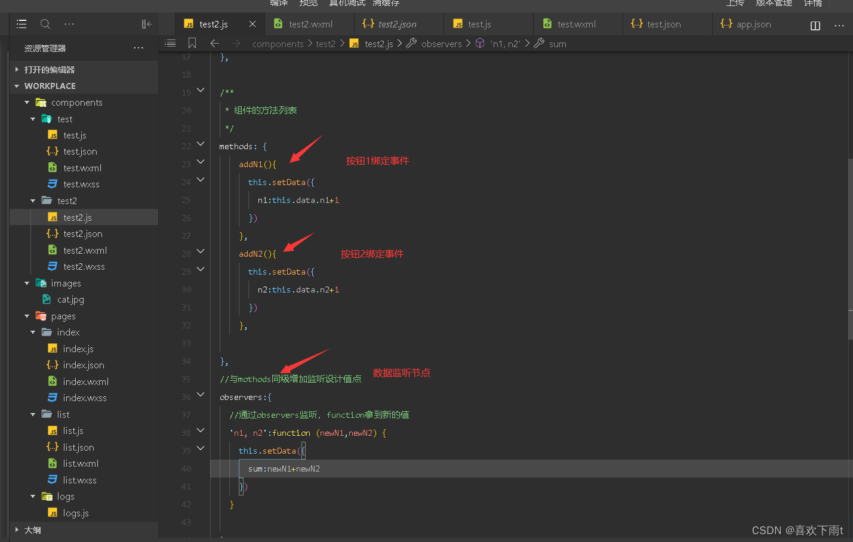Click the breadcrumb list toggle icon

click(x=170, y=43)
